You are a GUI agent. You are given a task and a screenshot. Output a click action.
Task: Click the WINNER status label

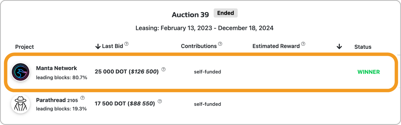click(x=369, y=72)
